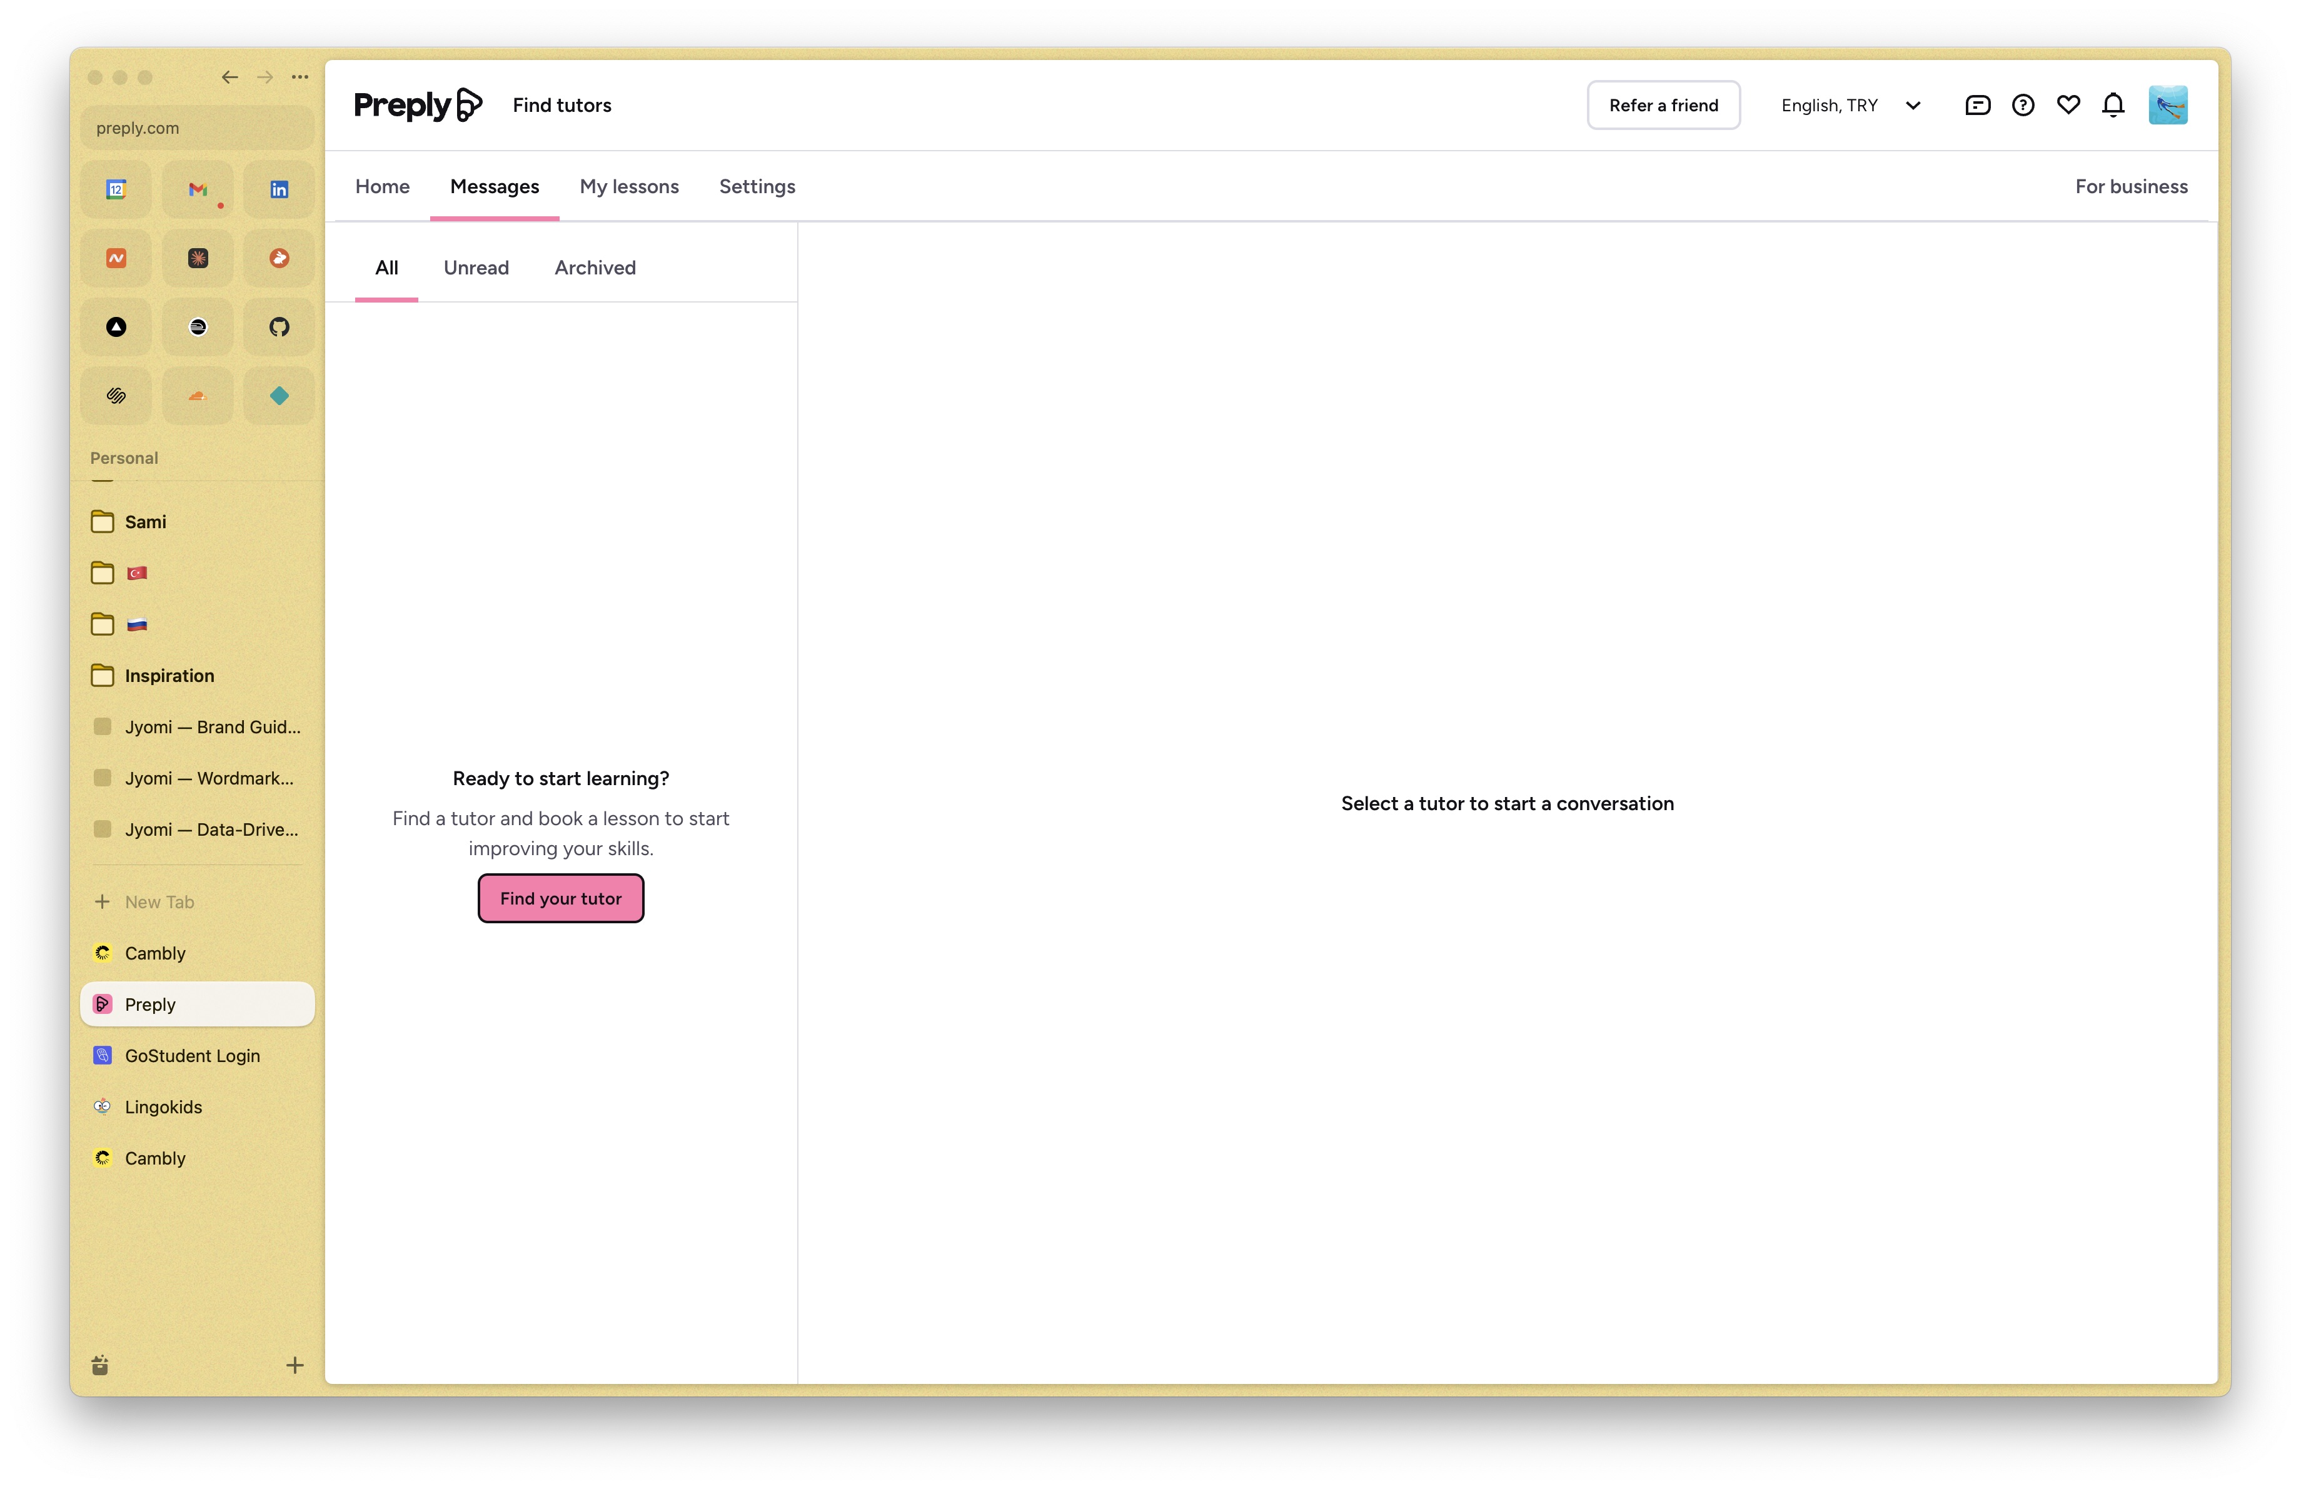Click the Find your tutor button
The width and height of the screenshot is (2301, 1489).
click(x=561, y=899)
